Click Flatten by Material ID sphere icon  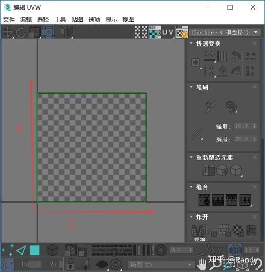click(238, 230)
